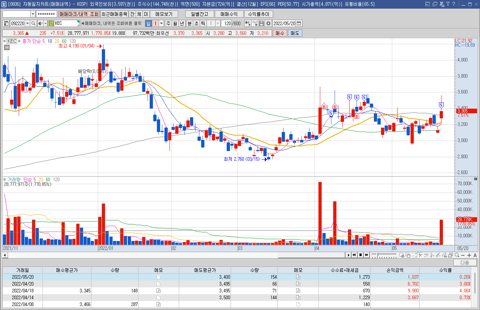Click 최근매매종목 button
This screenshot has width=480, height=310.
[x=114, y=14]
